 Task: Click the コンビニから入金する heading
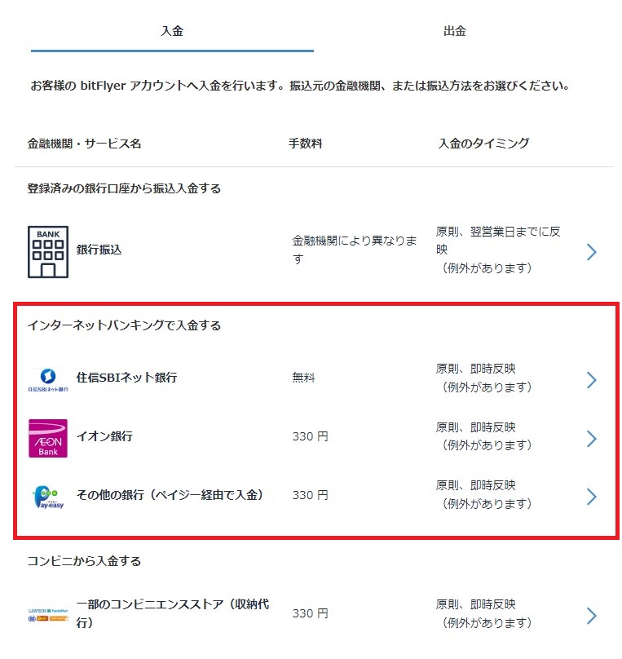coord(84,561)
